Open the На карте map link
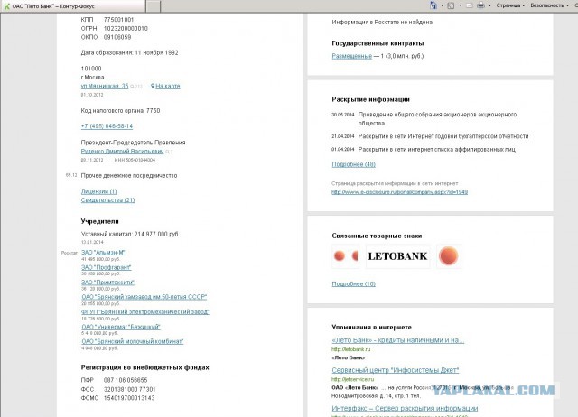The width and height of the screenshot is (578, 417). (x=168, y=86)
